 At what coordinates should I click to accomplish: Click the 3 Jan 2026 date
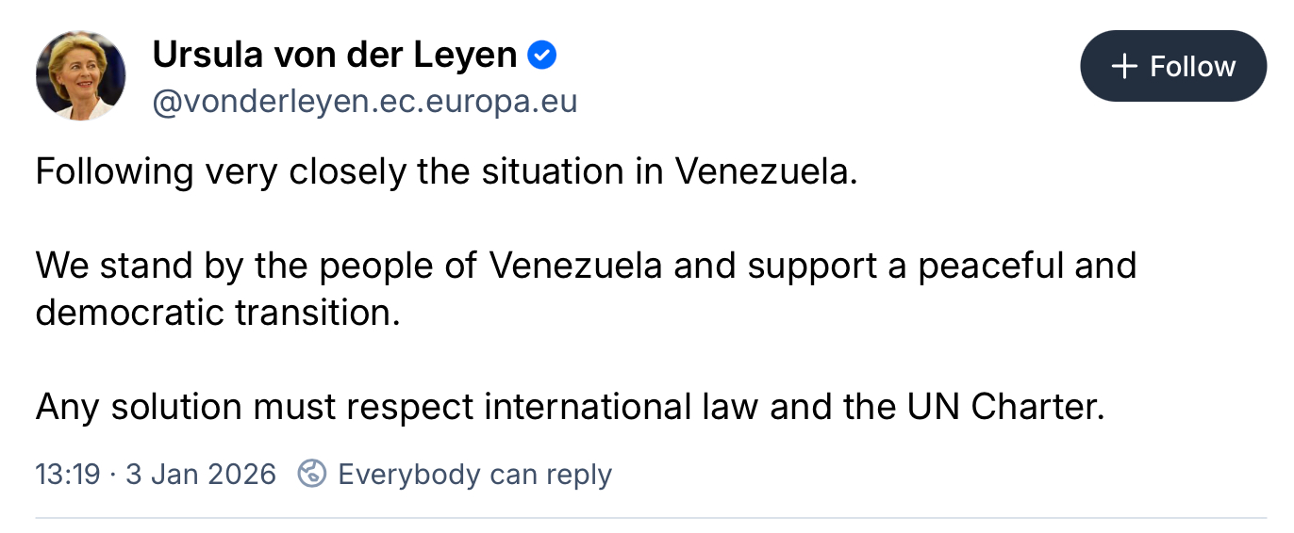pos(201,474)
